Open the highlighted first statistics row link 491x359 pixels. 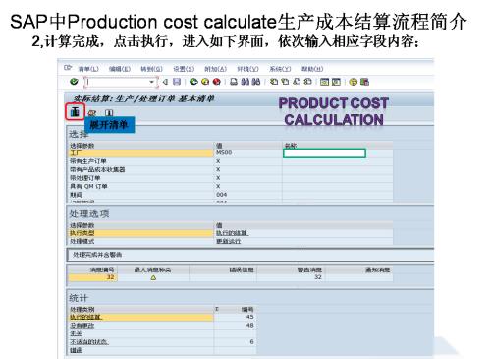[x=85, y=317]
